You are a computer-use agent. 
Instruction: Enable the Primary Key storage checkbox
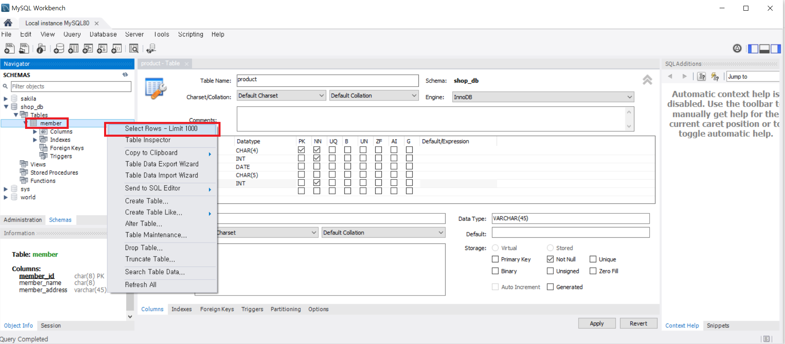point(495,259)
